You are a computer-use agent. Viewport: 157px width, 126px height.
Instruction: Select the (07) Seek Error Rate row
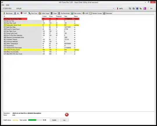click(x=42, y=27)
